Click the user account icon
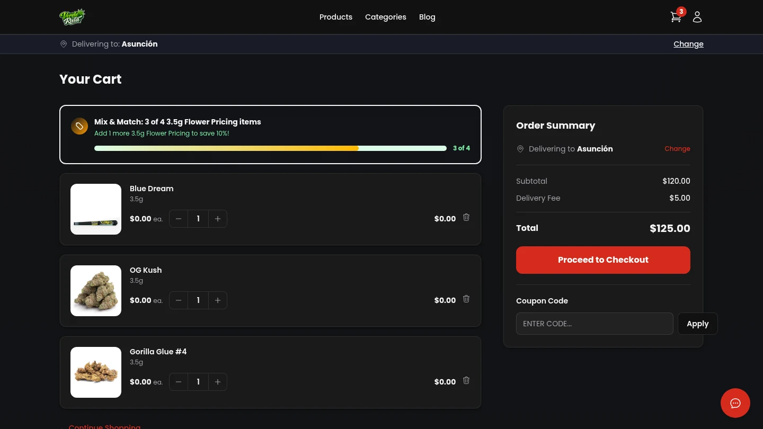 click(697, 17)
